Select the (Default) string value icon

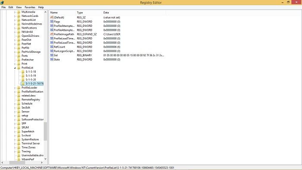pyautogui.click(x=52, y=17)
